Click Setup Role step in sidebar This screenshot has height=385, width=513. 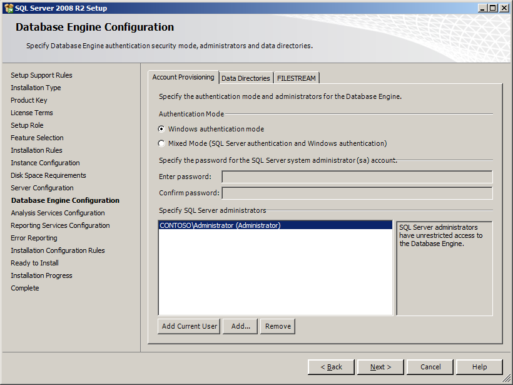(27, 125)
